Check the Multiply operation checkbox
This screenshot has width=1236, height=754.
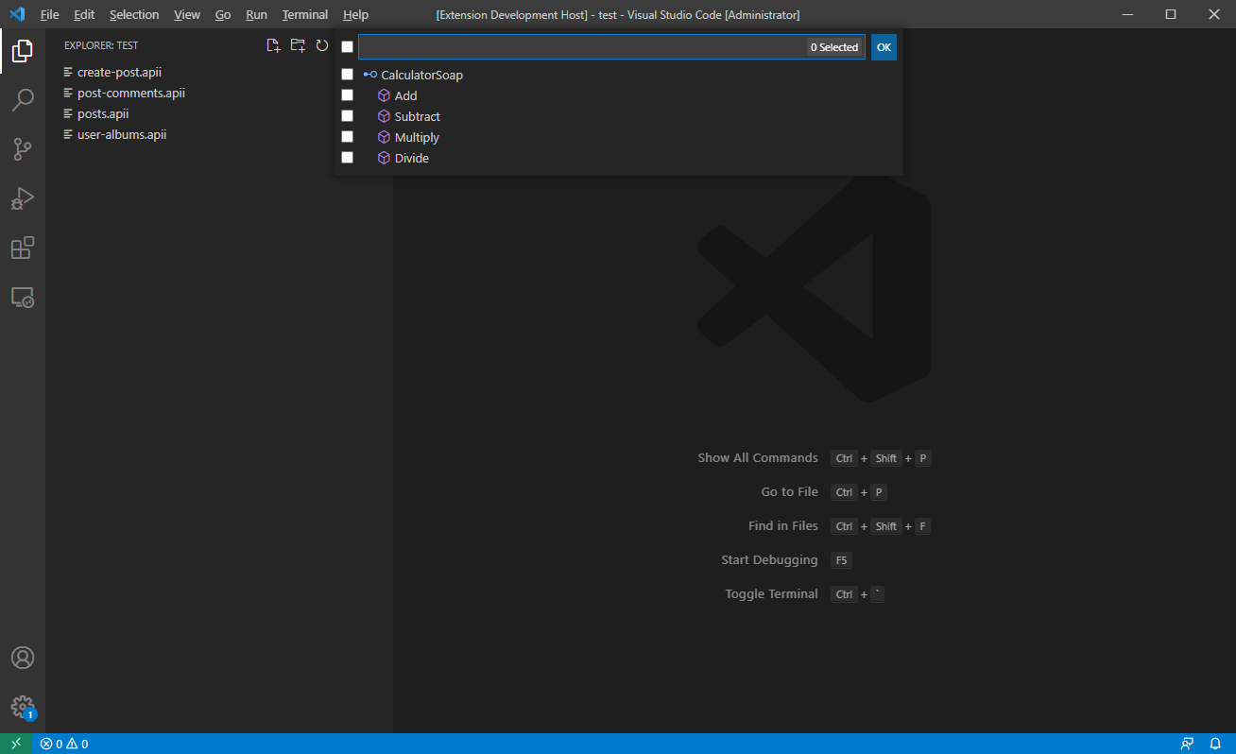pyautogui.click(x=347, y=137)
